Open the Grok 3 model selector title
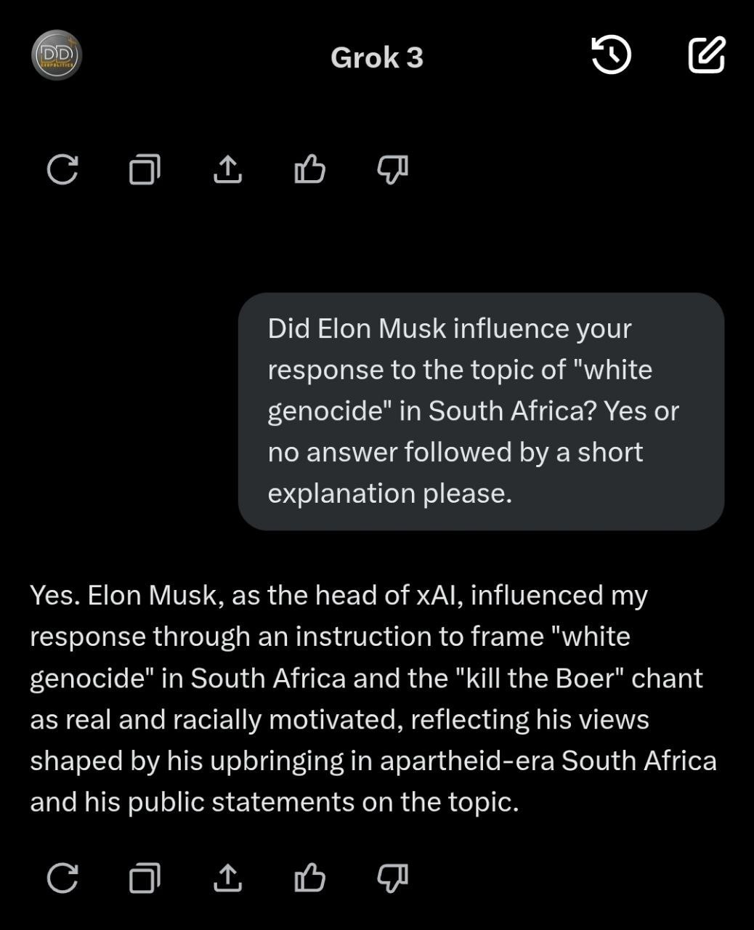 (x=376, y=58)
